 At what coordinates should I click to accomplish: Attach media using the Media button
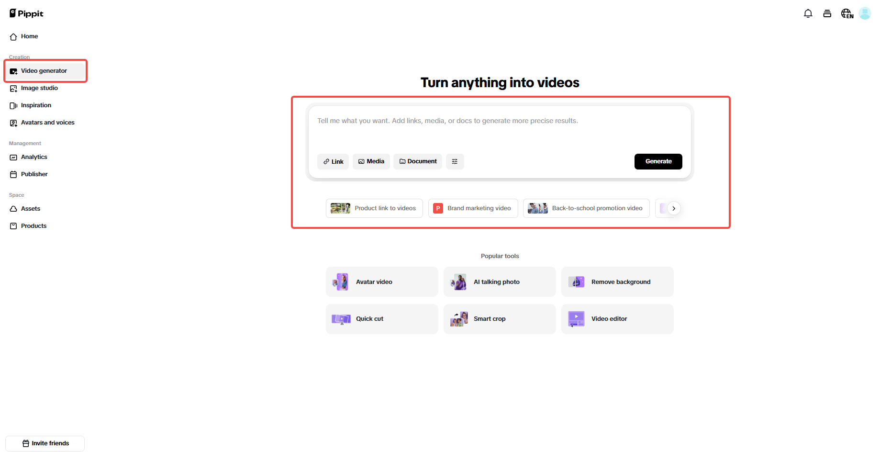pyautogui.click(x=371, y=161)
